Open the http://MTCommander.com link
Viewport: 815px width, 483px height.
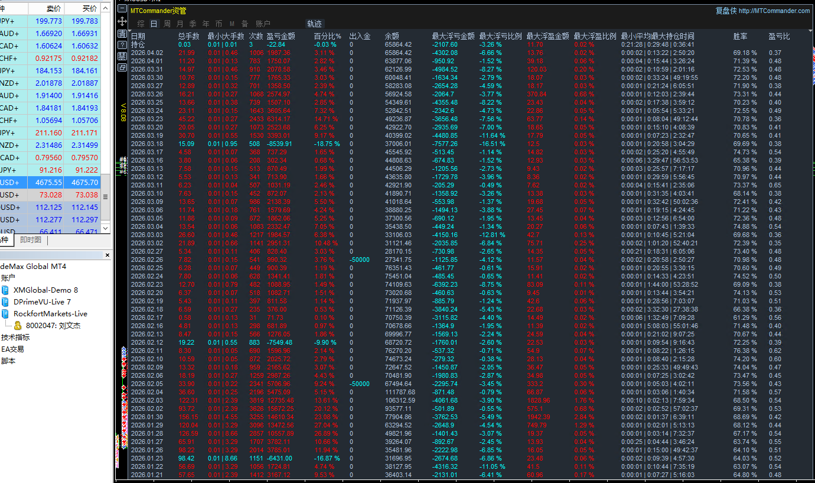(x=774, y=11)
